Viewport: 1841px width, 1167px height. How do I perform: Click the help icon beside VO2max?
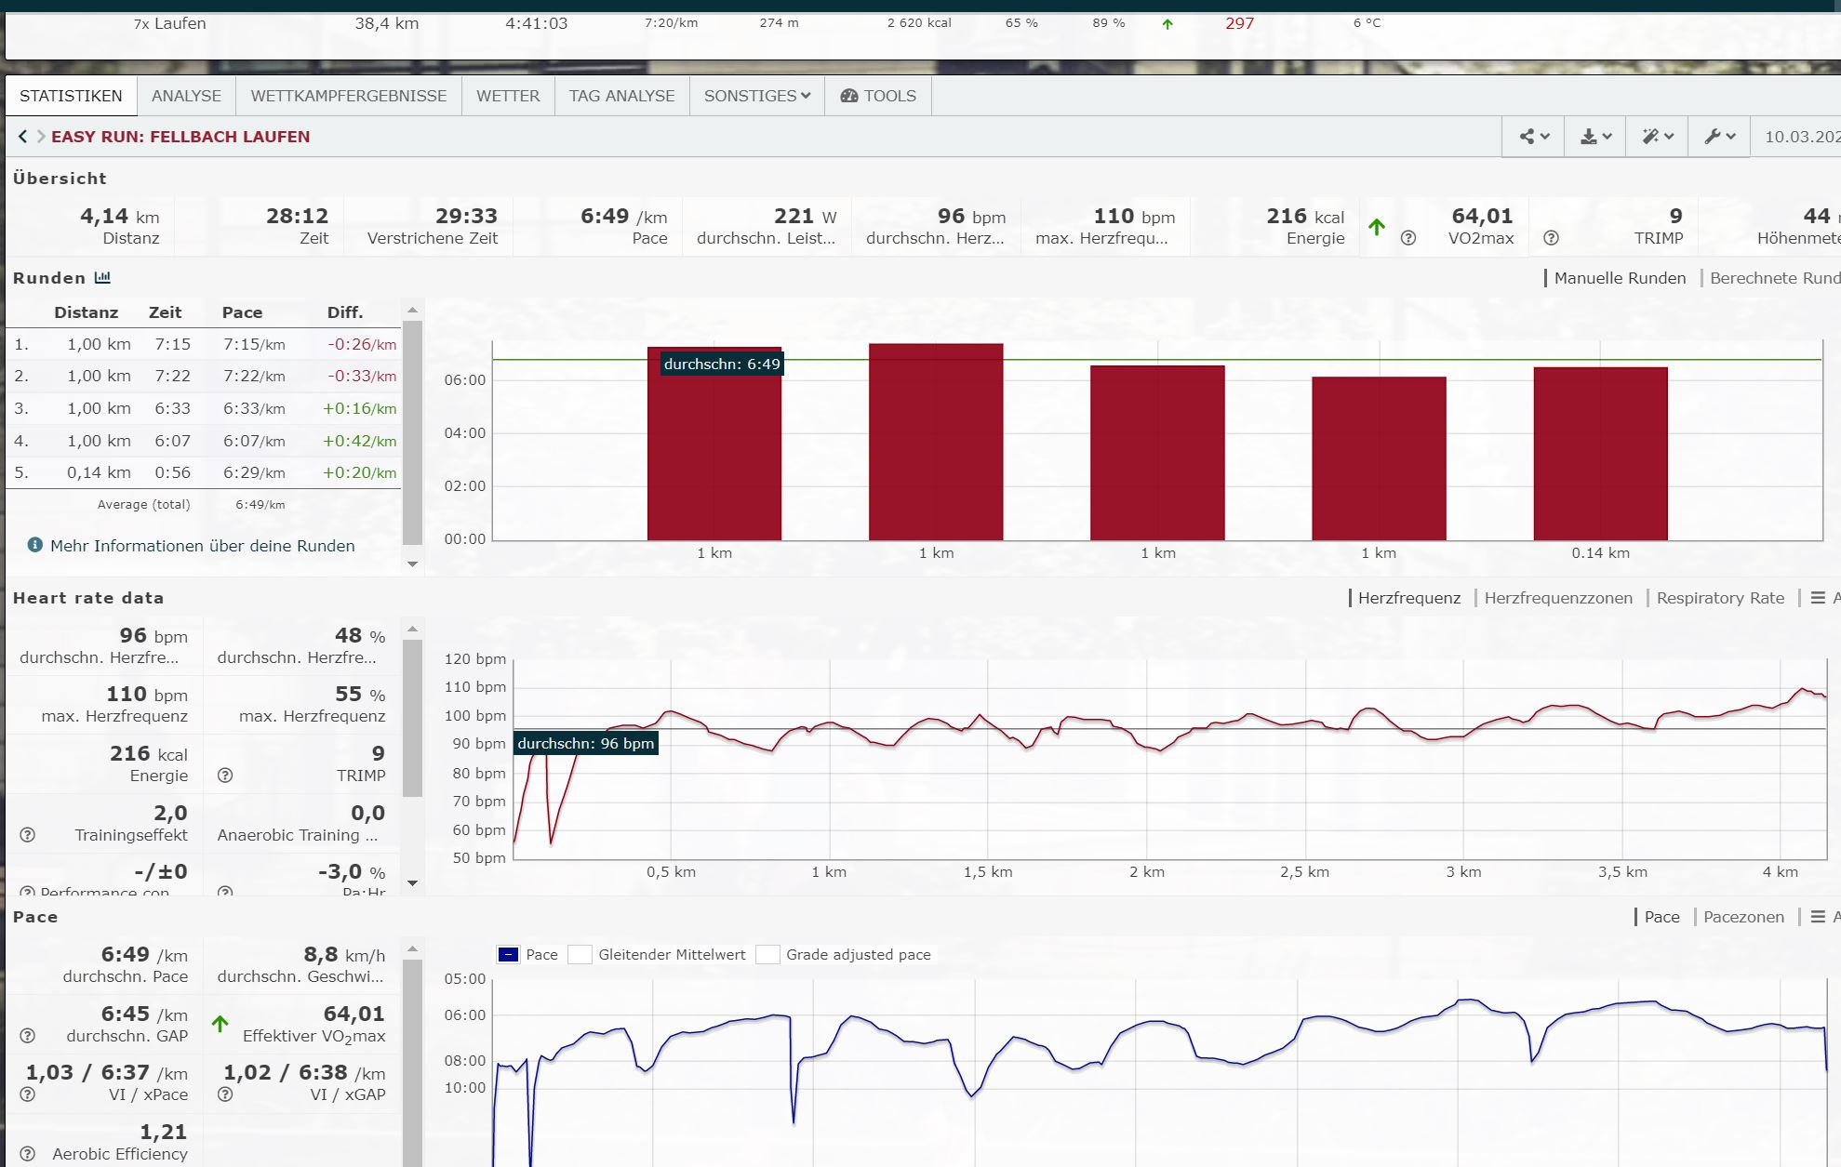coord(1408,238)
